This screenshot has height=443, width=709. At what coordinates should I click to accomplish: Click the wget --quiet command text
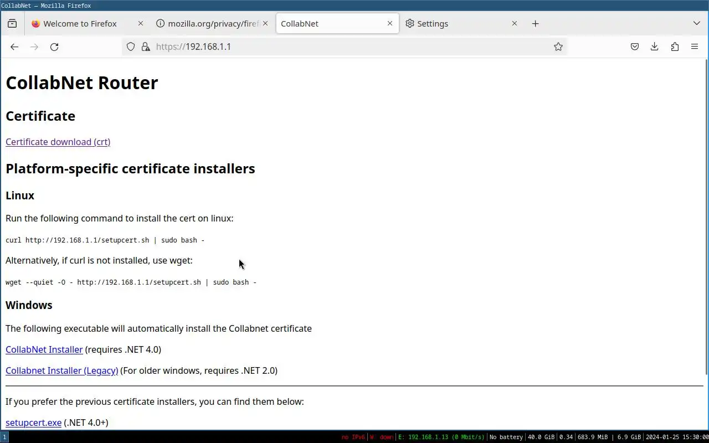click(x=131, y=282)
